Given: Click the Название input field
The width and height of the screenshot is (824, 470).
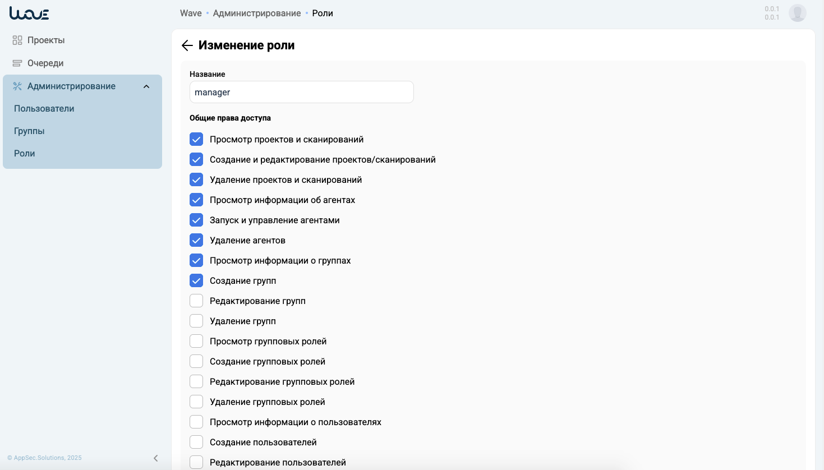Looking at the screenshot, I should point(302,93).
